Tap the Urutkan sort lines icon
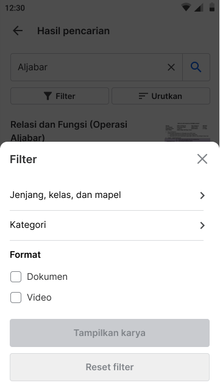Screen dimensions: 220x391 point(143,96)
